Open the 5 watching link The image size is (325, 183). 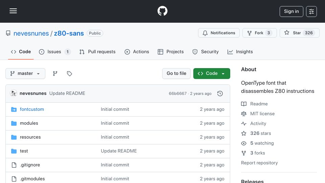pos(257,143)
